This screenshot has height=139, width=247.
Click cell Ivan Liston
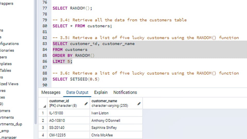(116, 113)
